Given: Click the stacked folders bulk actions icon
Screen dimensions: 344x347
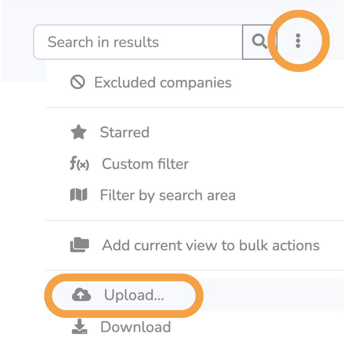Looking at the screenshot, I should (x=79, y=245).
